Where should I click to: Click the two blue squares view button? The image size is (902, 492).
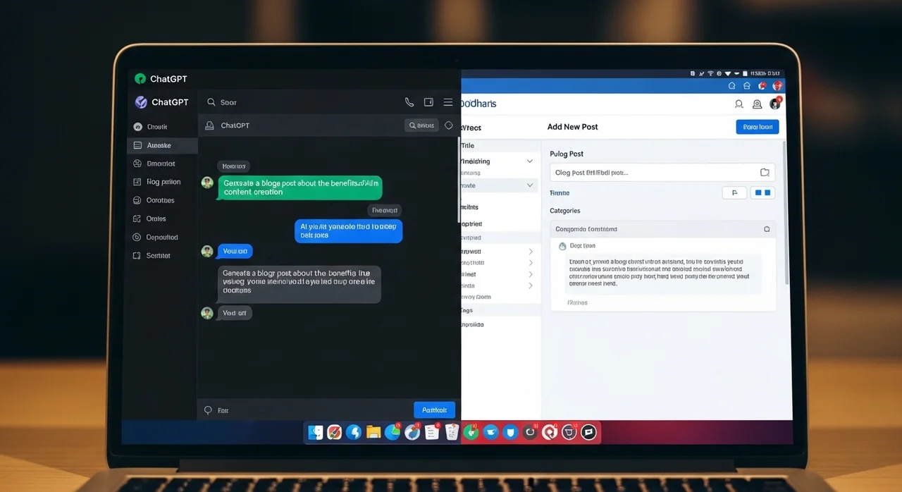tap(762, 192)
